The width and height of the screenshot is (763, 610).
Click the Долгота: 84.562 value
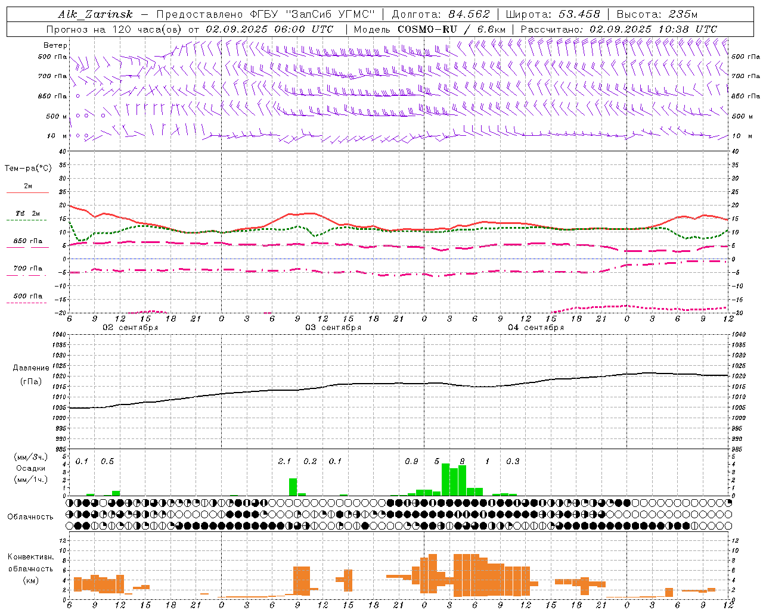[x=441, y=14]
